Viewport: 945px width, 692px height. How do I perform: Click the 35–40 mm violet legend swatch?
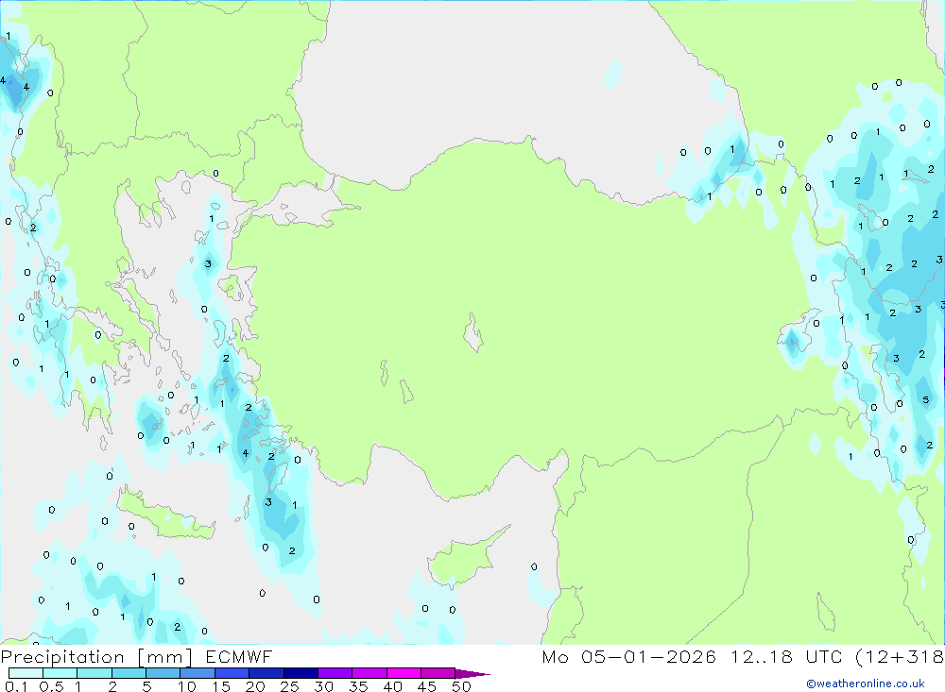coord(369,673)
